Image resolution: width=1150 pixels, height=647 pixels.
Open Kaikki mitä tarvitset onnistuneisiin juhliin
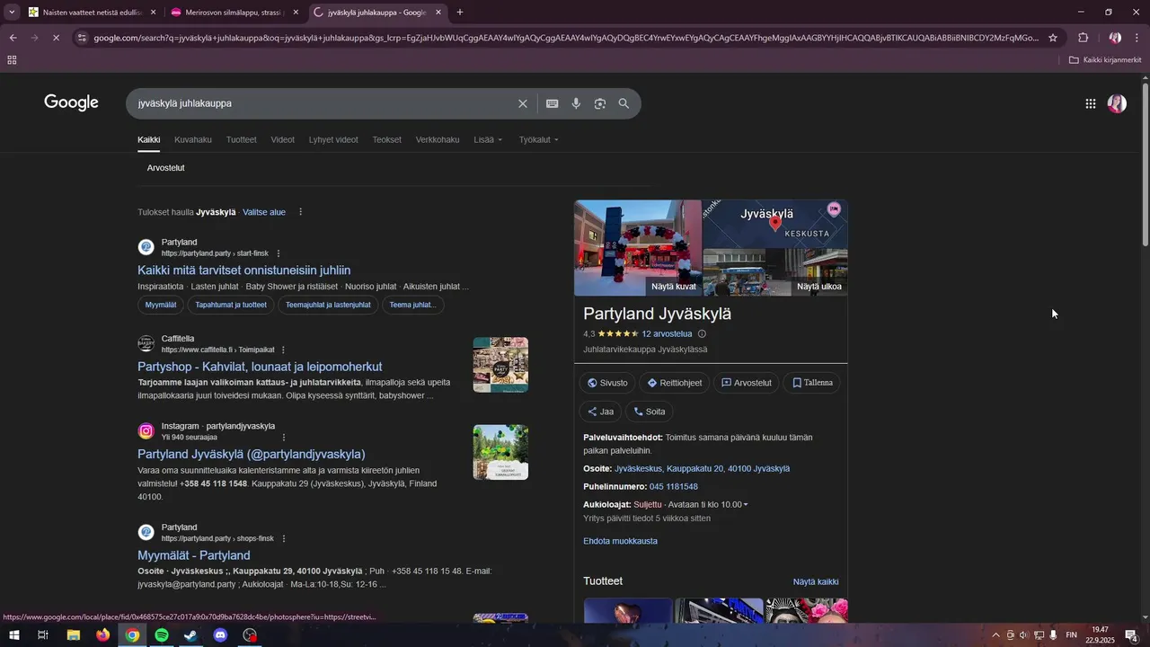tap(244, 270)
